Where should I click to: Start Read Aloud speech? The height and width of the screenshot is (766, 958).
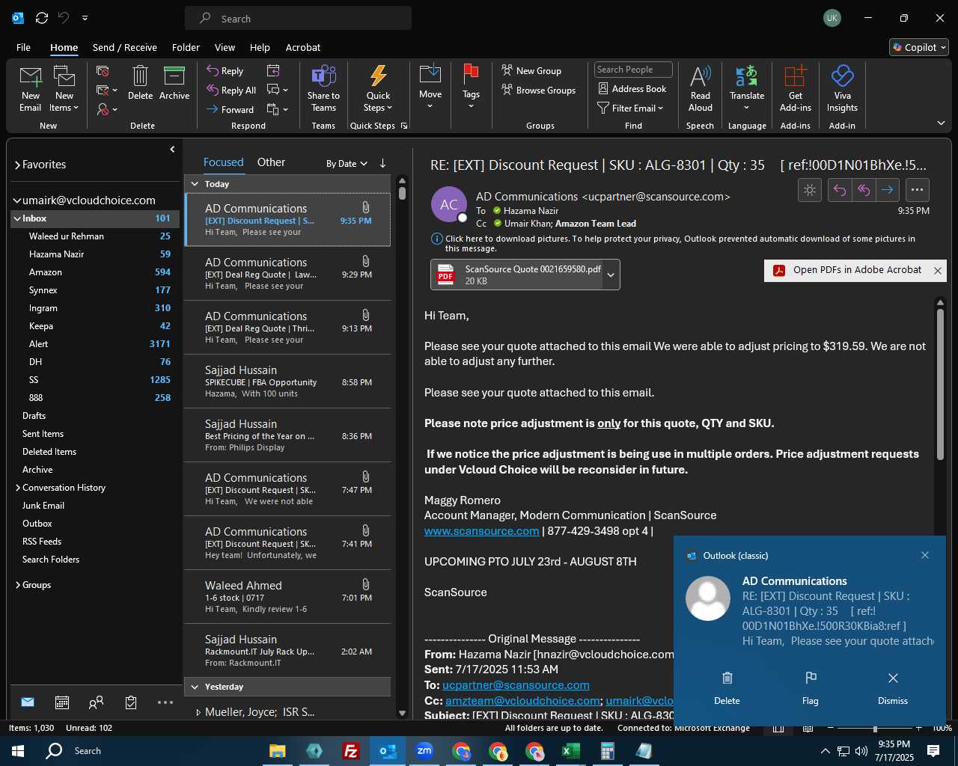click(701, 88)
